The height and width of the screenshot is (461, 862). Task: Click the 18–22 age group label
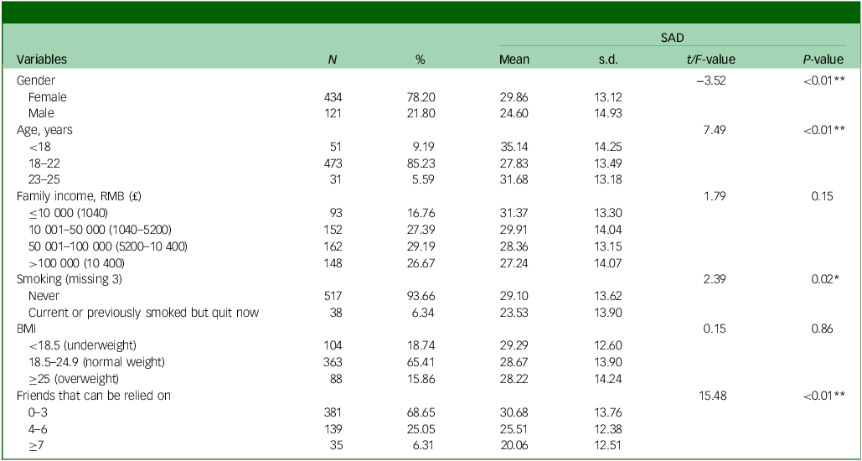click(x=44, y=162)
